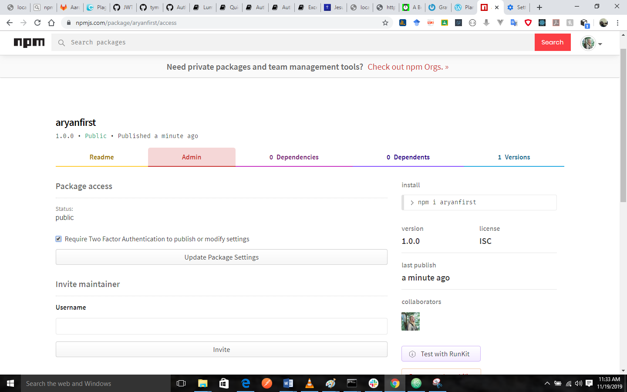This screenshot has width=627, height=392.
Task: Close the current npm tab
Action: click(x=497, y=7)
